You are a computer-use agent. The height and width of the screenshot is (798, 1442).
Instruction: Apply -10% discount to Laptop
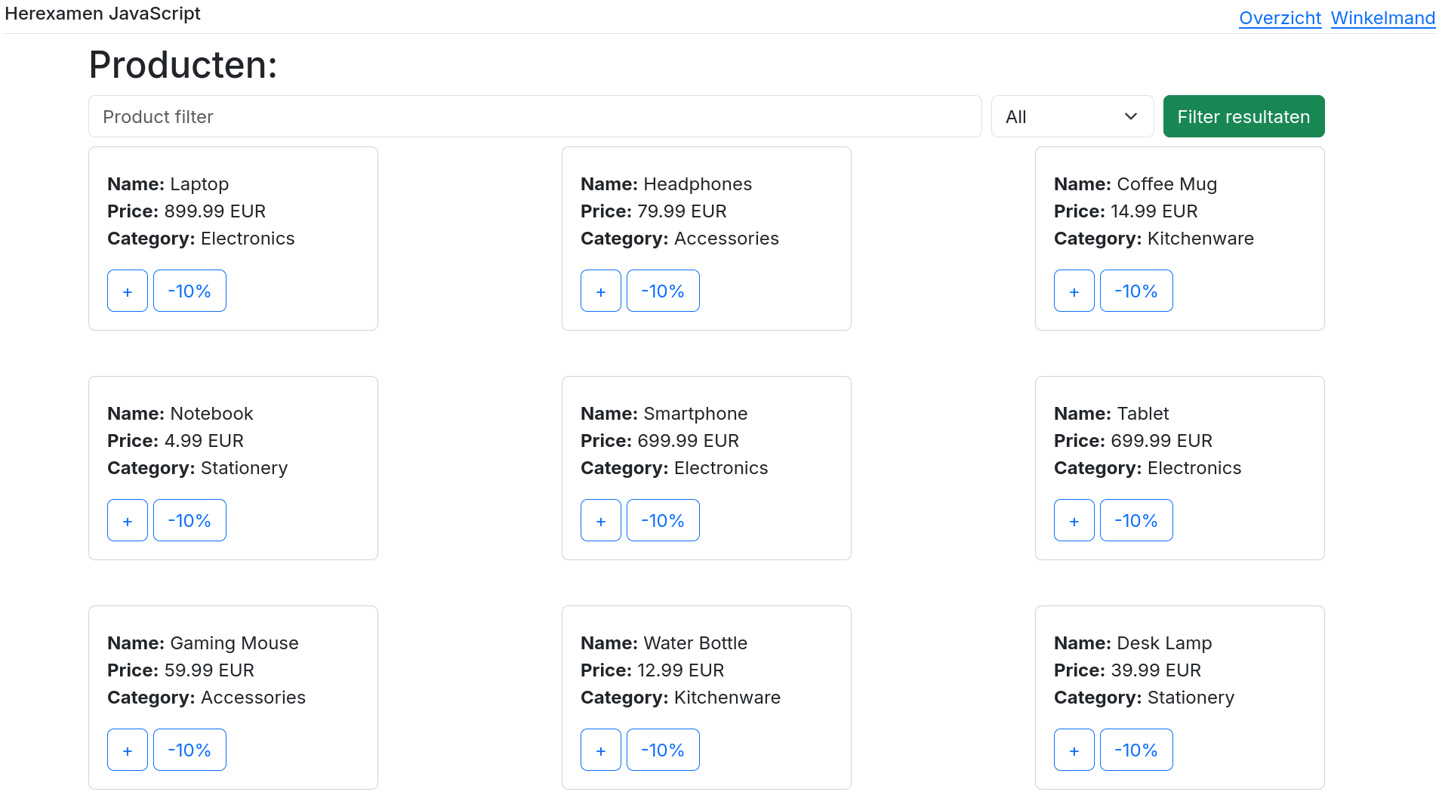point(189,291)
